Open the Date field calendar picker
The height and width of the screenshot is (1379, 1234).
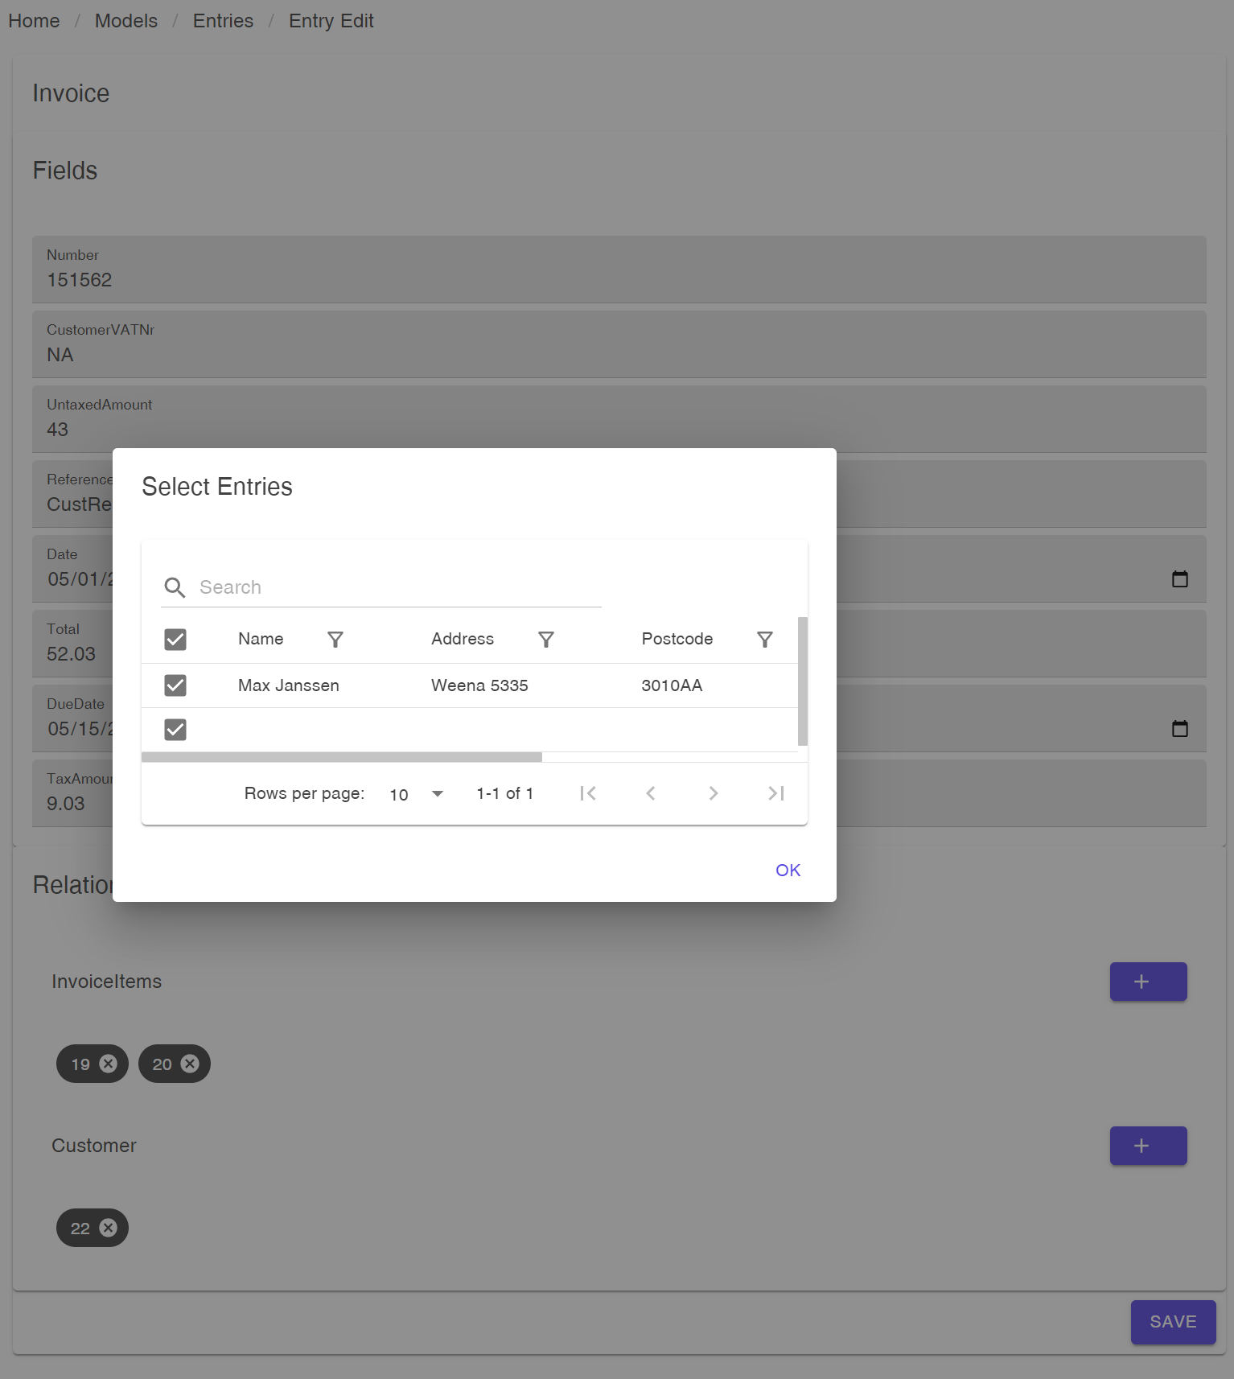pos(1179,579)
